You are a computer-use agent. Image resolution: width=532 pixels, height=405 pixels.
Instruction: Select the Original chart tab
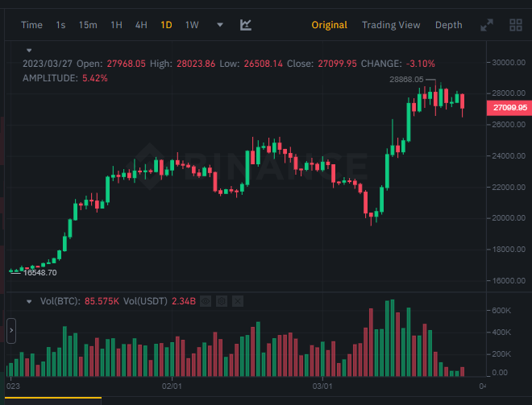(329, 25)
